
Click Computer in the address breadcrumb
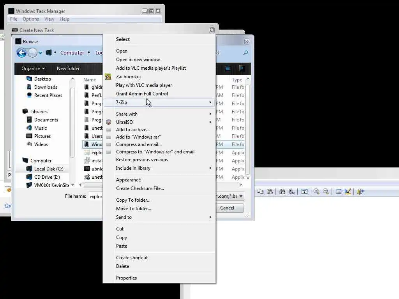coord(72,53)
